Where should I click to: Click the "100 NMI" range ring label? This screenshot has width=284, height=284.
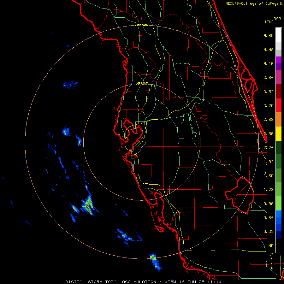point(142,25)
